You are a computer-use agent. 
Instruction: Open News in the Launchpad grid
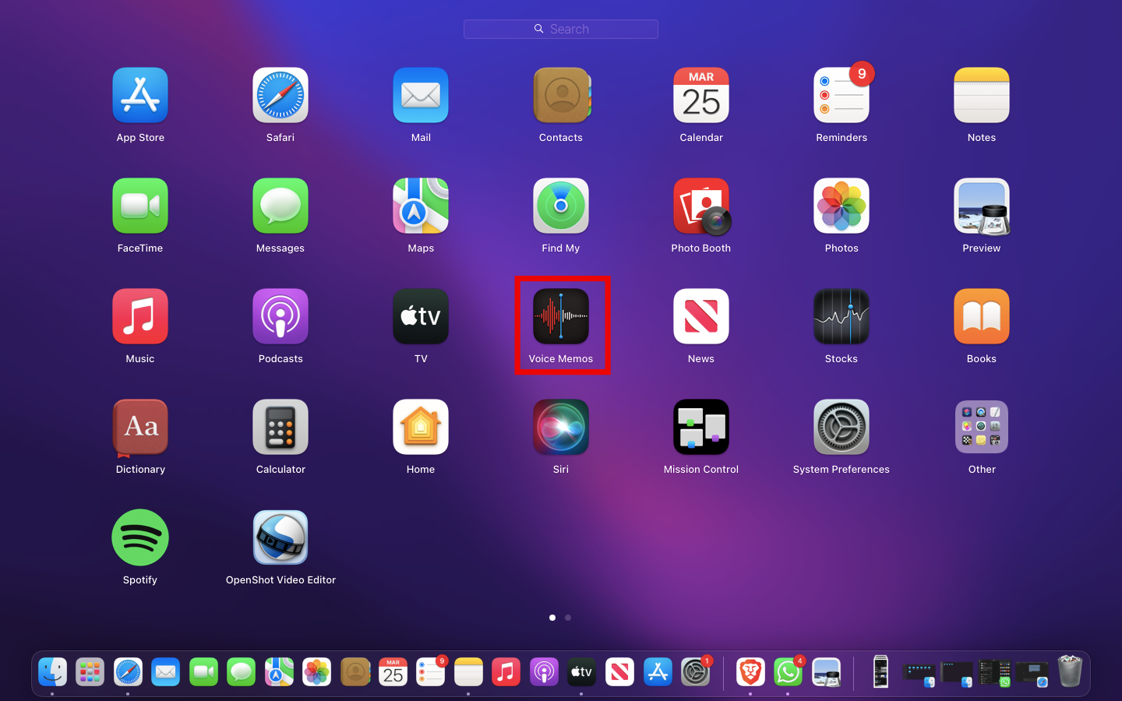(701, 317)
